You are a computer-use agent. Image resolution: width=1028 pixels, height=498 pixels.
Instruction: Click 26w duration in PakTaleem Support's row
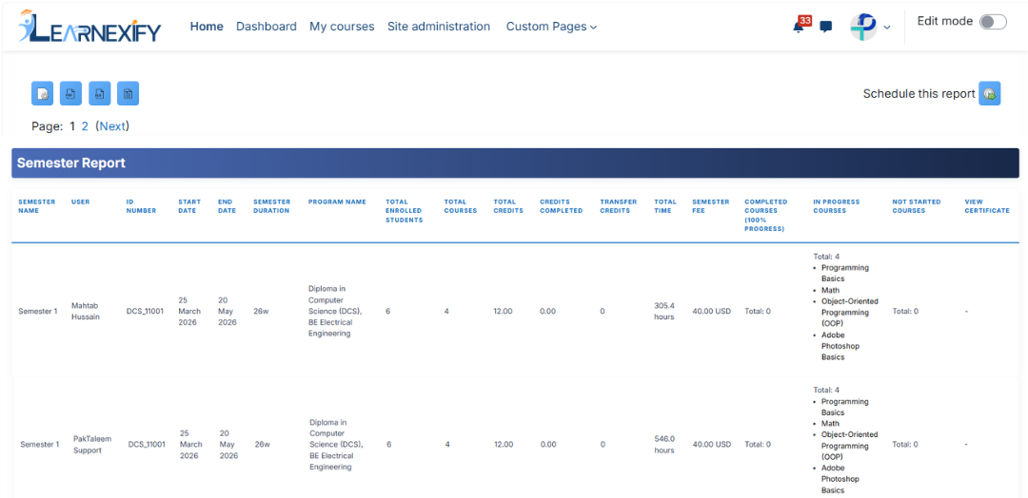point(263,445)
